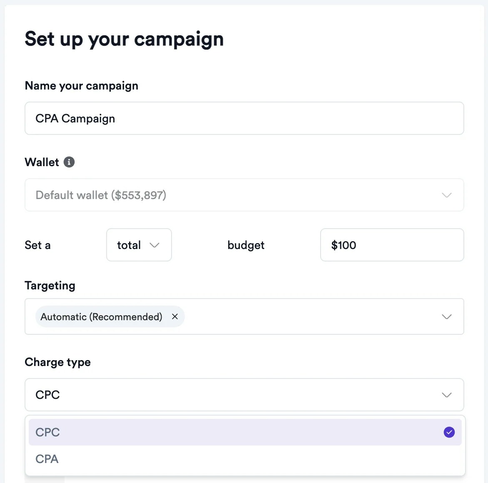Image resolution: width=488 pixels, height=483 pixels.
Task: Click the checkmark icon beside CPC option
Action: pos(449,432)
